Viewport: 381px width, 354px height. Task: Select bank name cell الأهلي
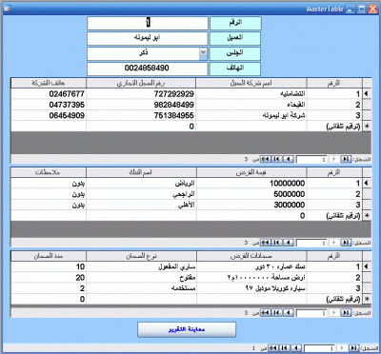pyautogui.click(x=141, y=205)
